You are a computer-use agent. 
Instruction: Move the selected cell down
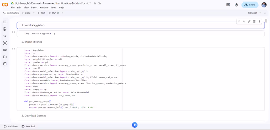coord(244,22)
